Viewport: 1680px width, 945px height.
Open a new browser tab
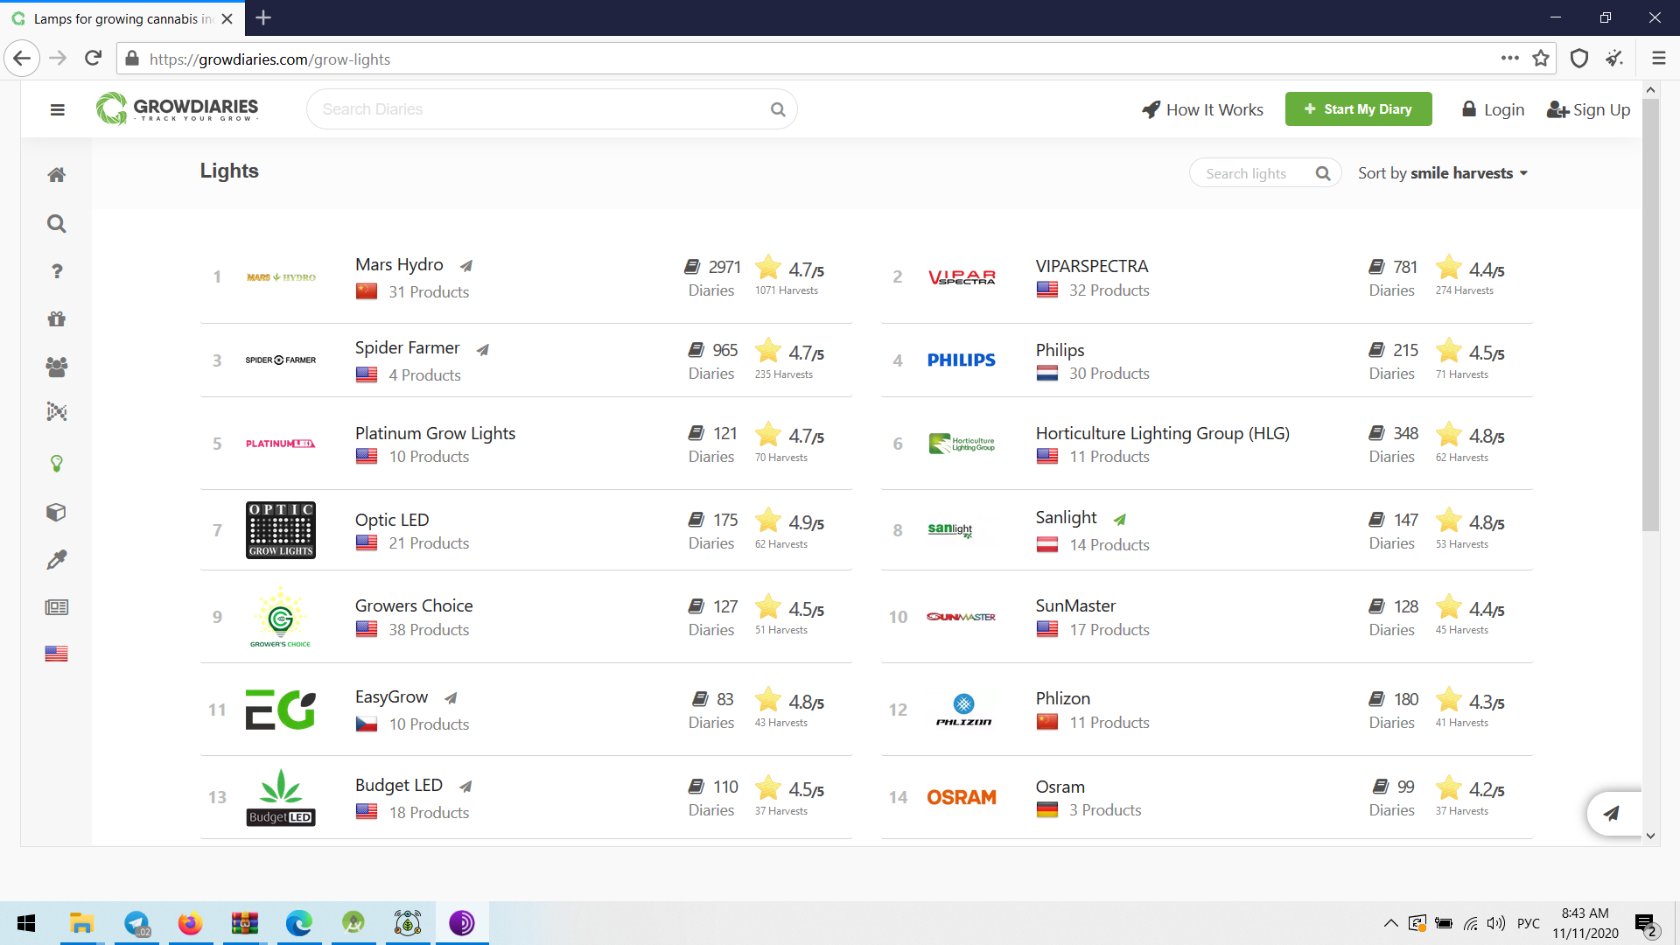tap(263, 17)
